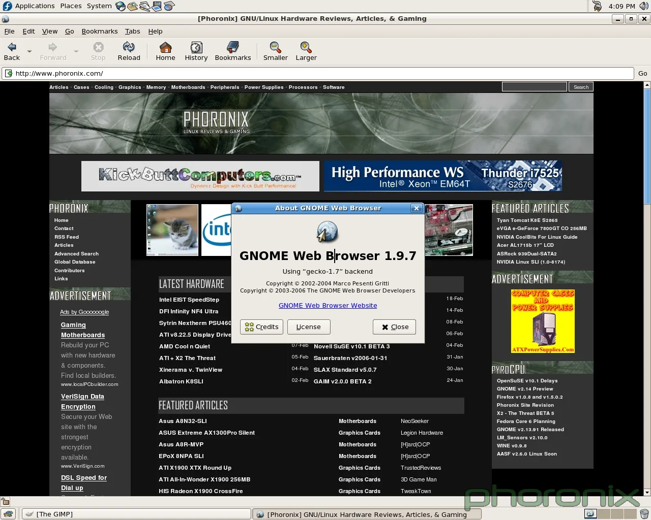The width and height of the screenshot is (651, 520).
Task: Go to the Home page icon
Action: 165,47
